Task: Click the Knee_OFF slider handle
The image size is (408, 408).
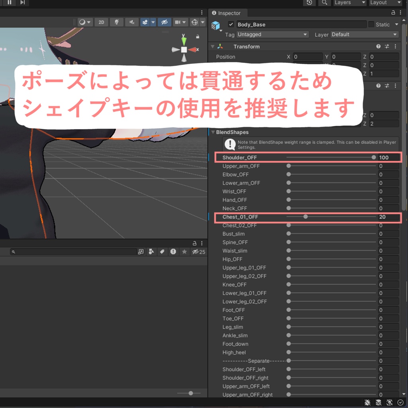Action: coord(288,284)
